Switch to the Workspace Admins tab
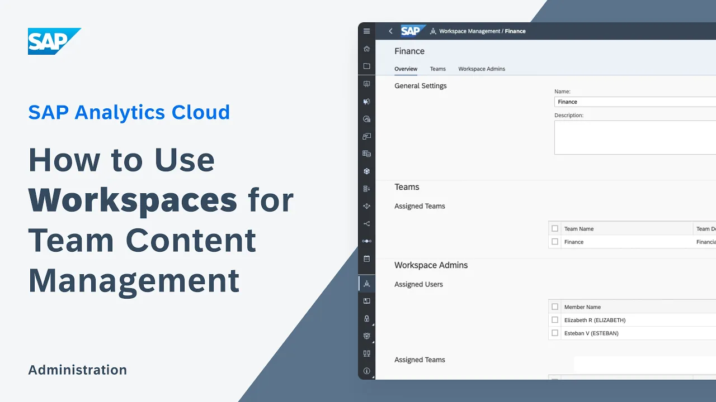The image size is (716, 402). point(482,69)
